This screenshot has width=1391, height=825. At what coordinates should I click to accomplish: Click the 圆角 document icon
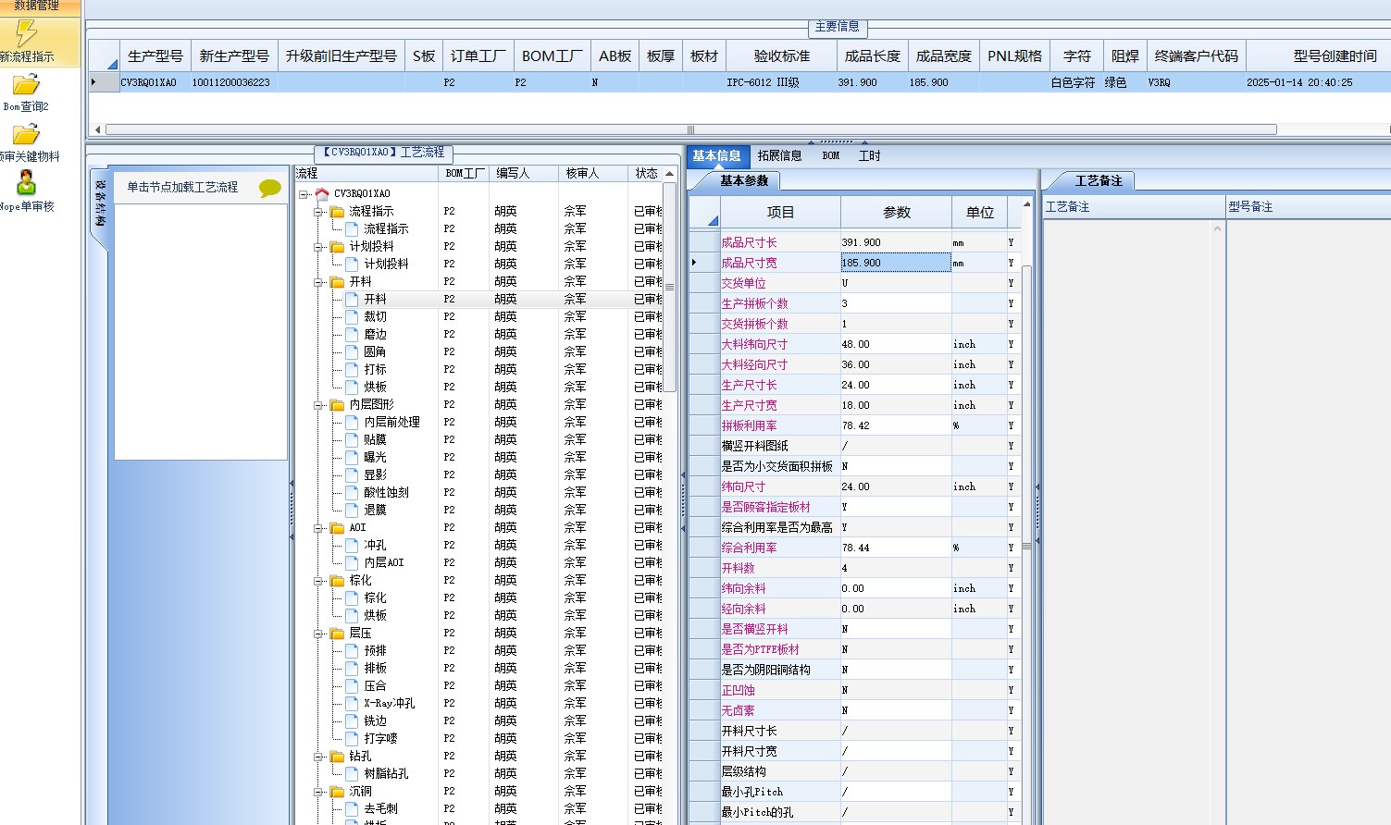tap(352, 352)
